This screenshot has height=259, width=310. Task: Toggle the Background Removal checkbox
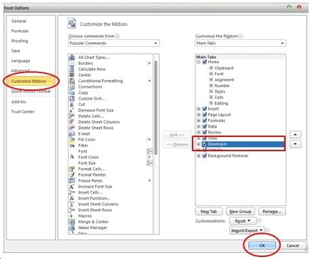(x=205, y=156)
